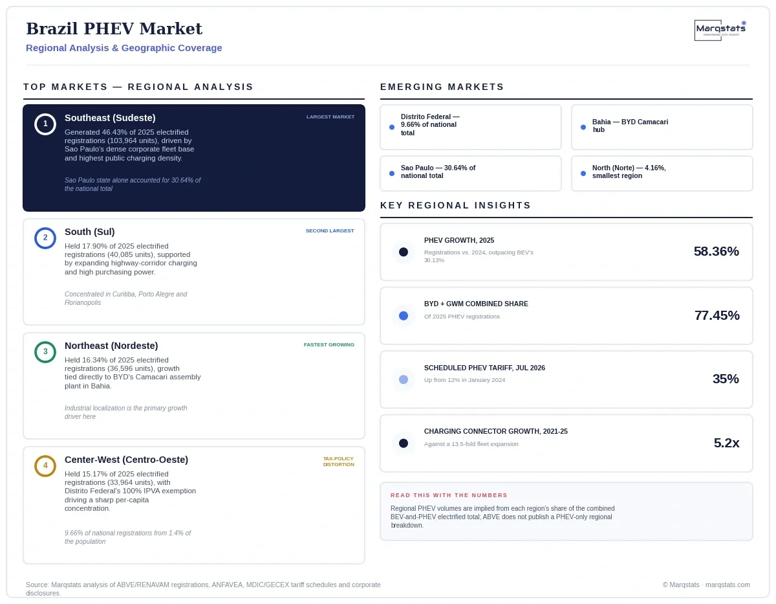
Task: Click Sao Paulo — 30.64% of national total
Action: 438,172
